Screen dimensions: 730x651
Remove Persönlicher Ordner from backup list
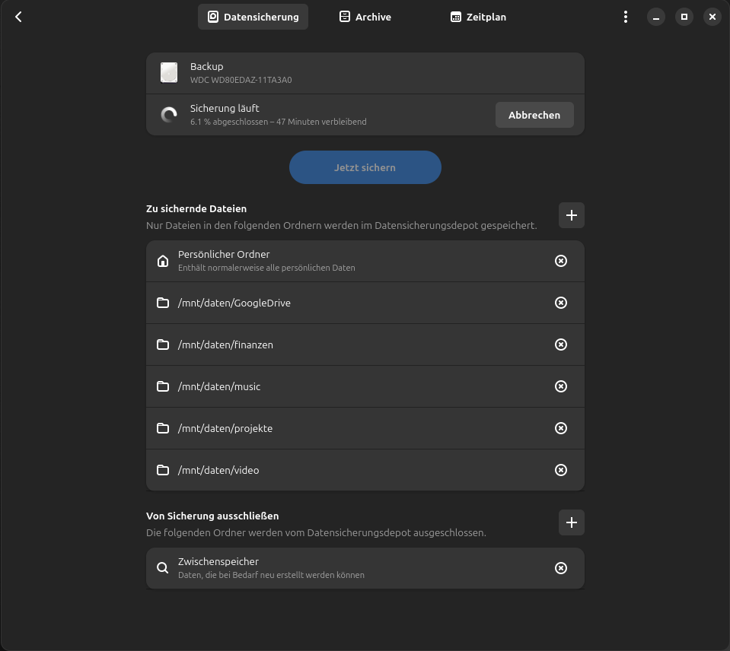pyautogui.click(x=561, y=261)
